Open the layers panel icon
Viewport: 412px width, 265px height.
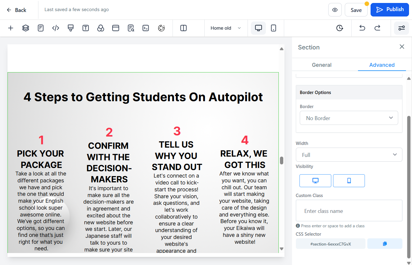point(26,28)
